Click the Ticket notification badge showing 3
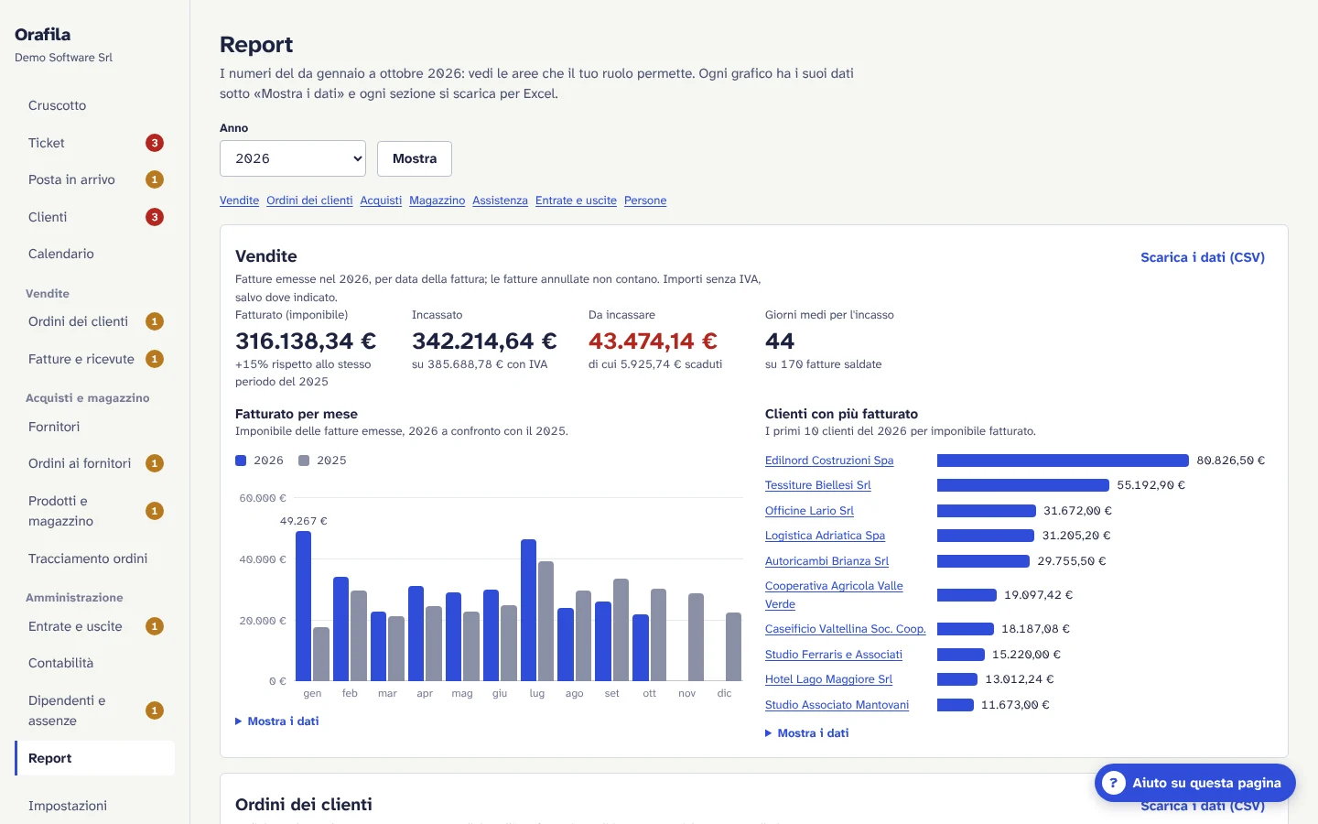Screen dimensions: 1318x824 [x=155, y=143]
